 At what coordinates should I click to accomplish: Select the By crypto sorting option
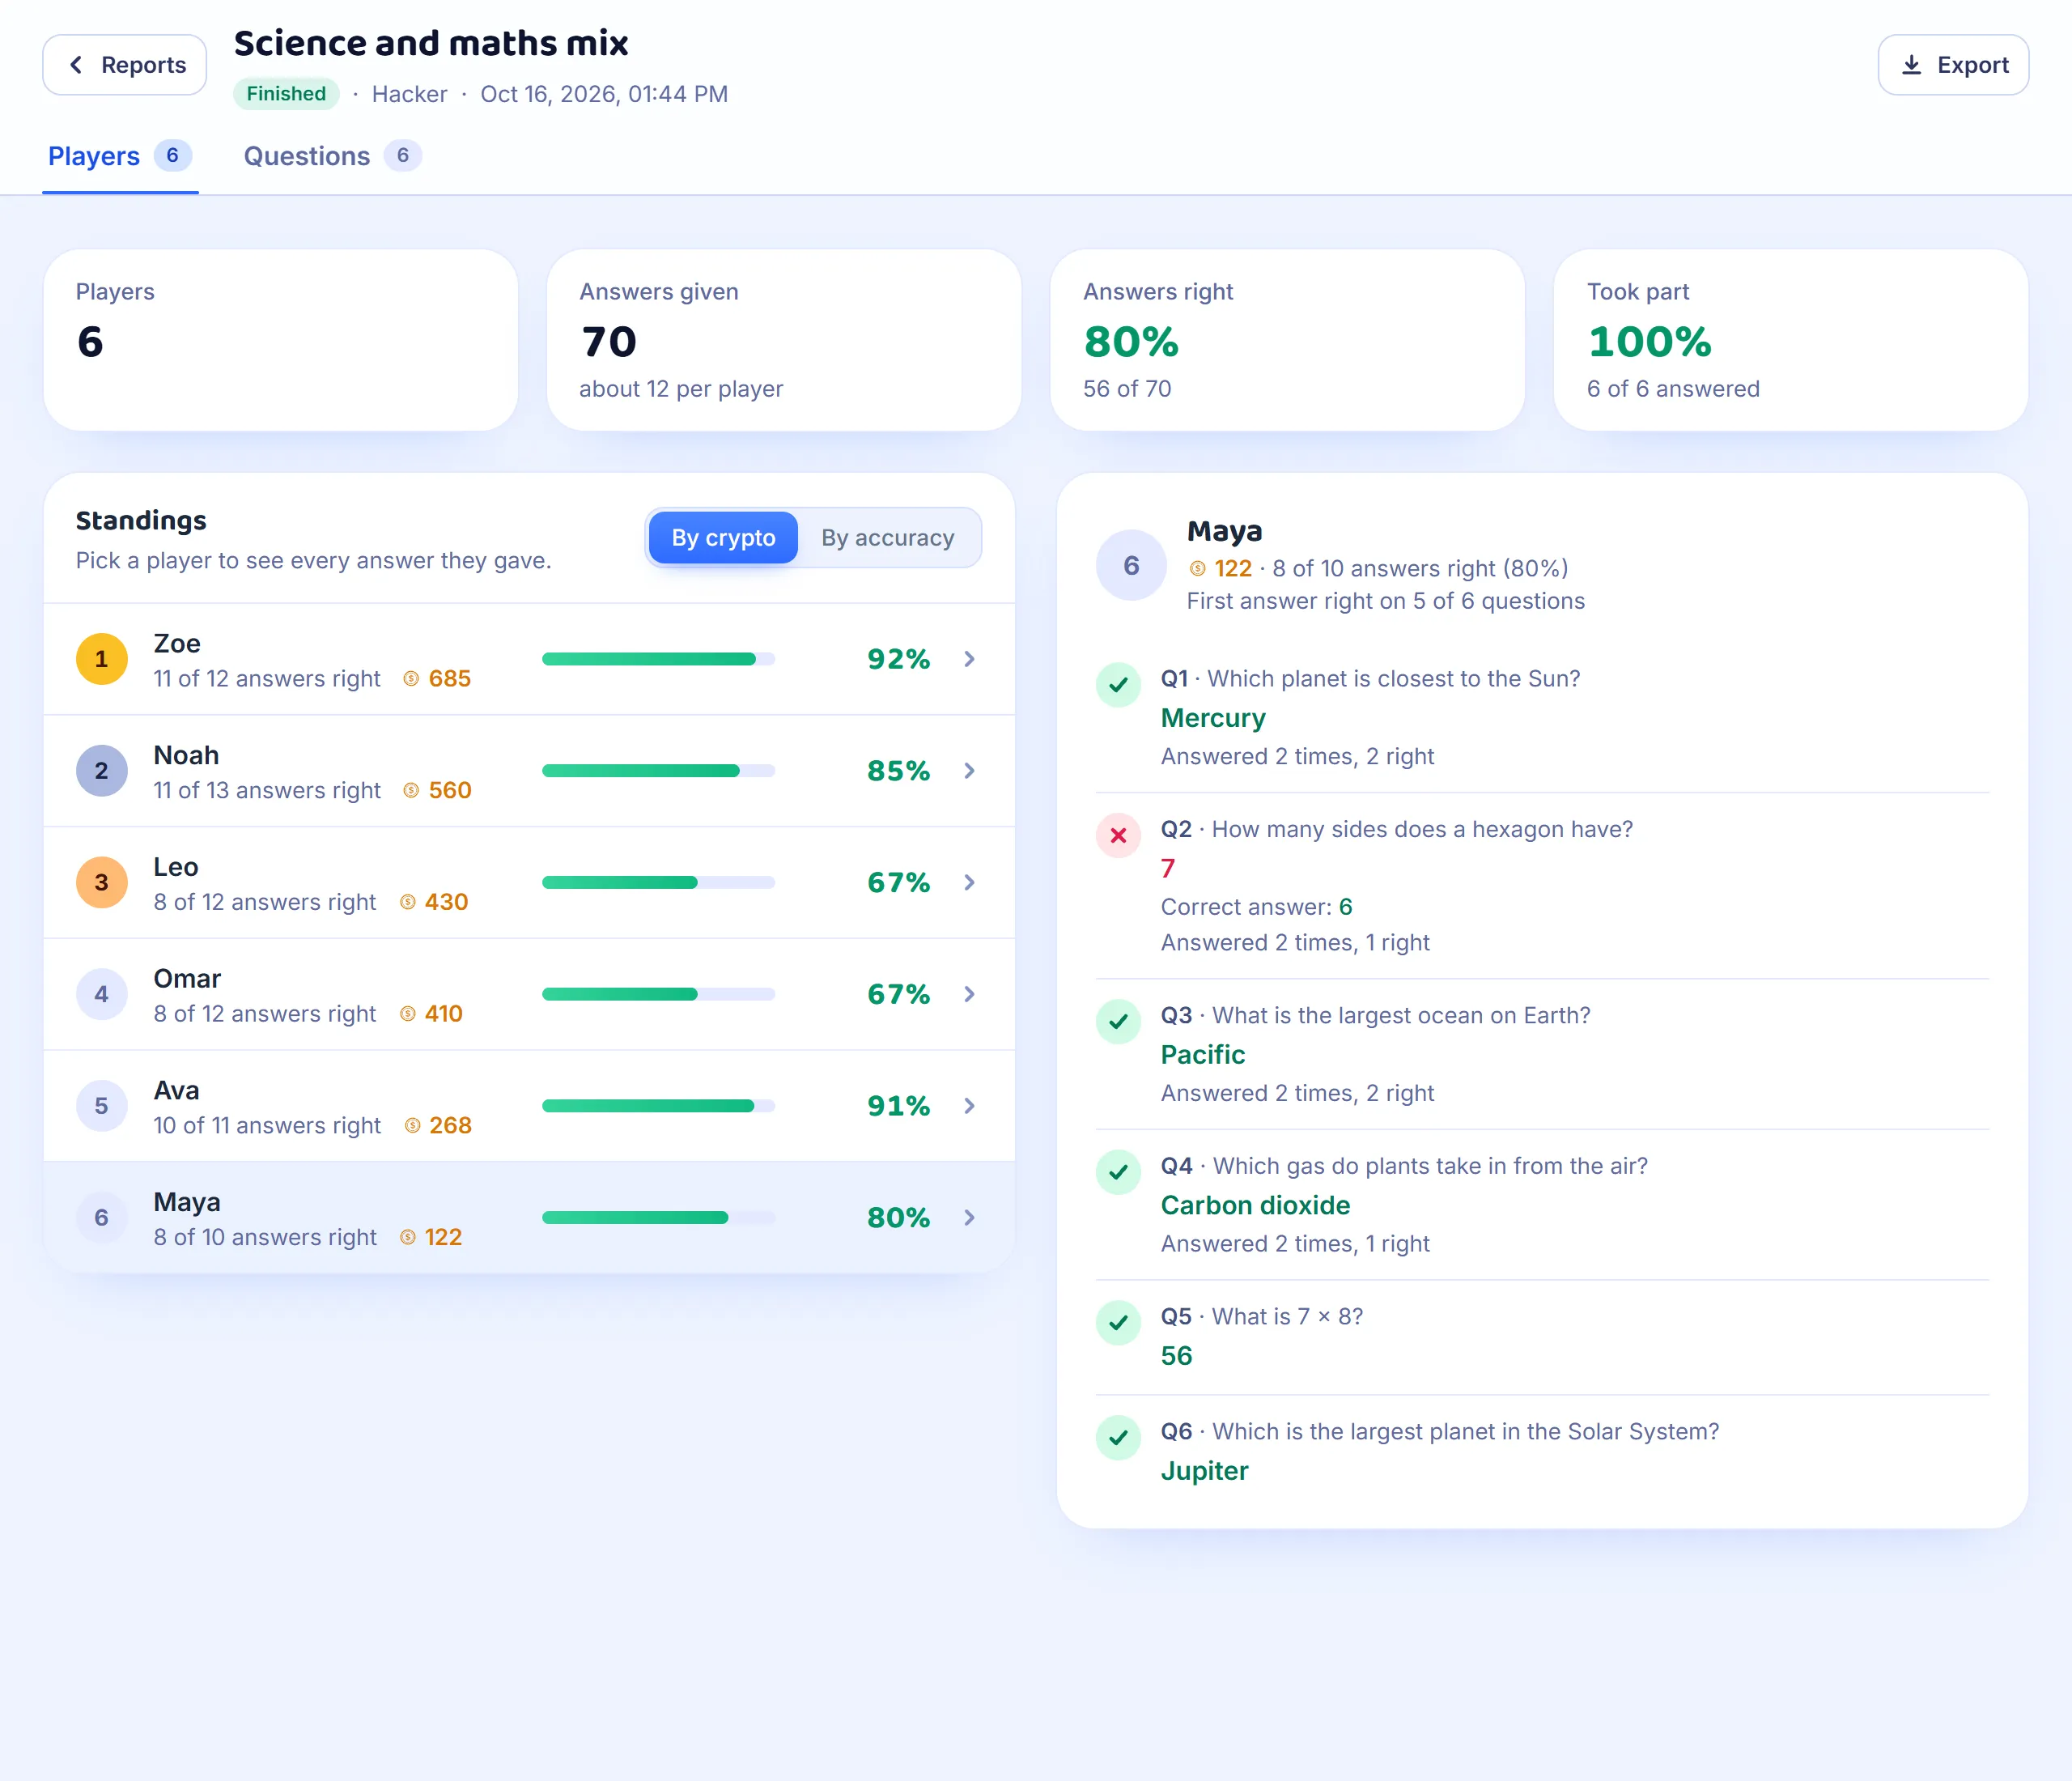click(x=723, y=538)
